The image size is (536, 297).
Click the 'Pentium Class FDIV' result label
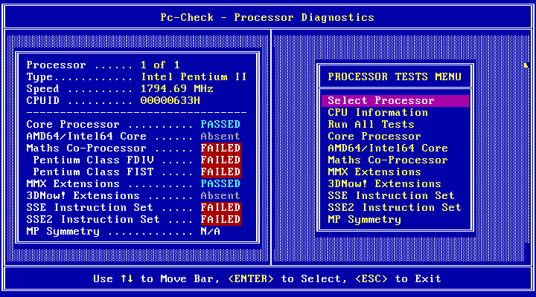pyautogui.click(x=93, y=160)
